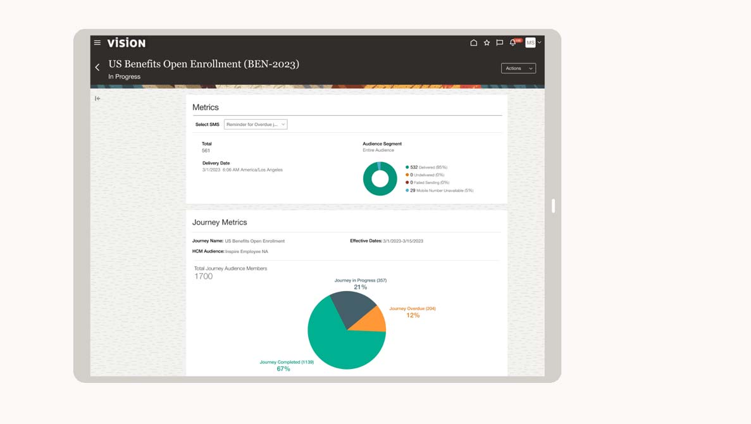Click the Delivered legend entry

[428, 168]
